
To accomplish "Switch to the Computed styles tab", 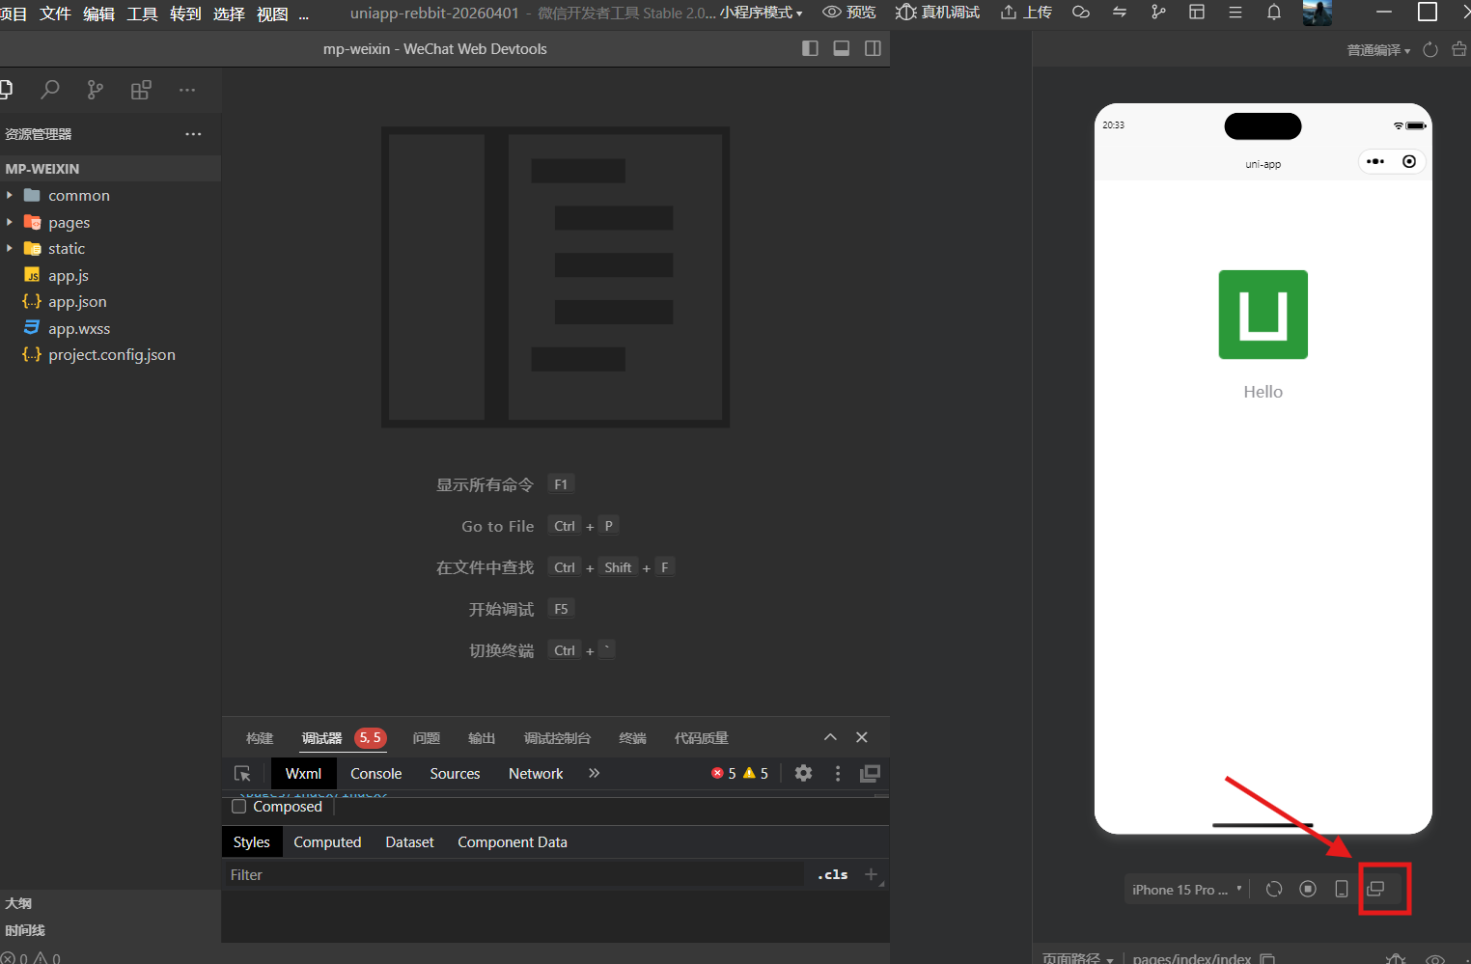I will [327, 842].
